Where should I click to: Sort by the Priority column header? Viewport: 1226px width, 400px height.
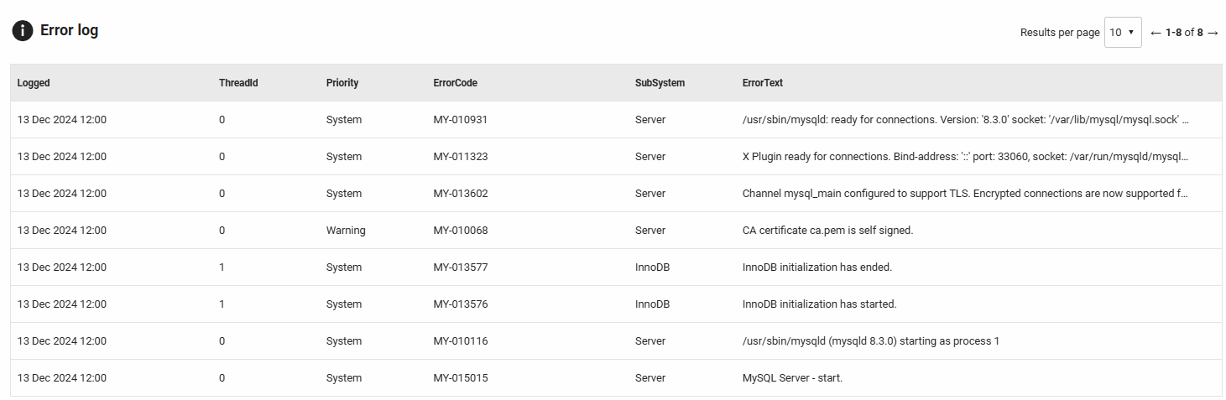coord(342,83)
